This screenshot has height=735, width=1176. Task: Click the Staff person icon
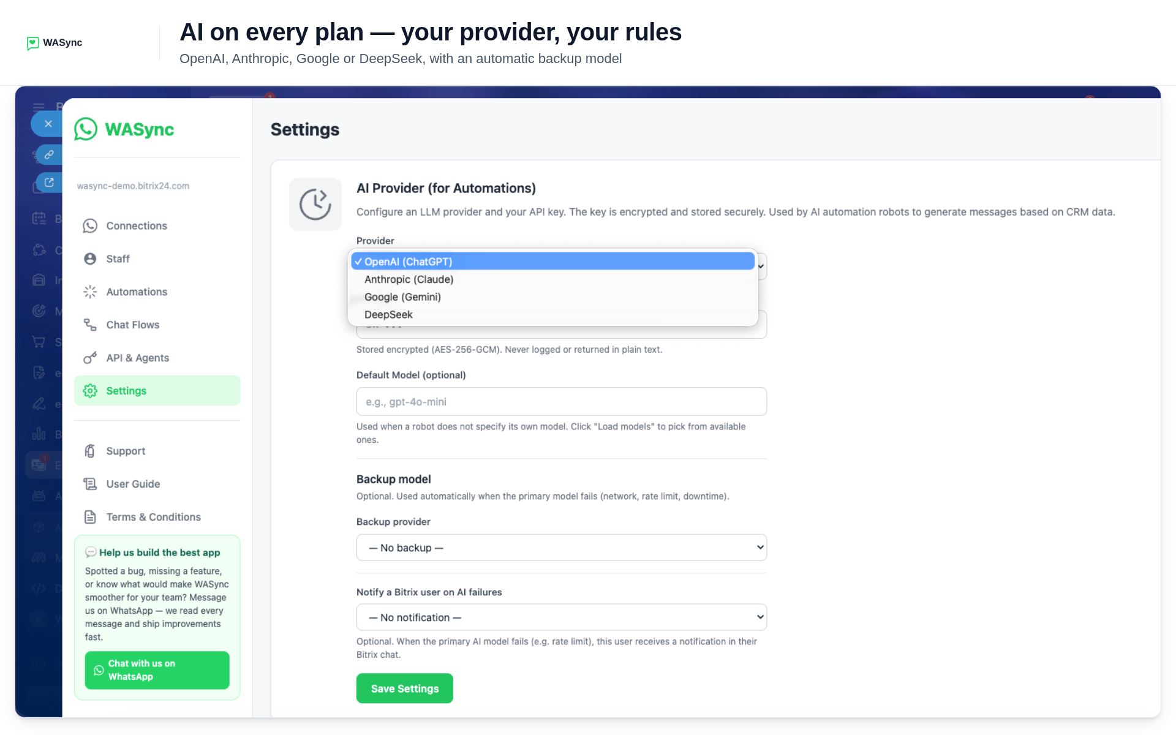click(90, 259)
